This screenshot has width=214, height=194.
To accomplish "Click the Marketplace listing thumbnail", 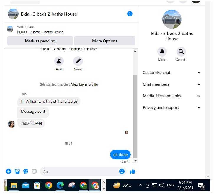I will 10,29.
